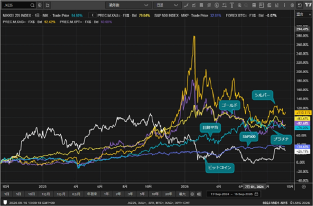Open the value-type dropdown left of 日足
The image size is (313, 206).
pos(128,5)
